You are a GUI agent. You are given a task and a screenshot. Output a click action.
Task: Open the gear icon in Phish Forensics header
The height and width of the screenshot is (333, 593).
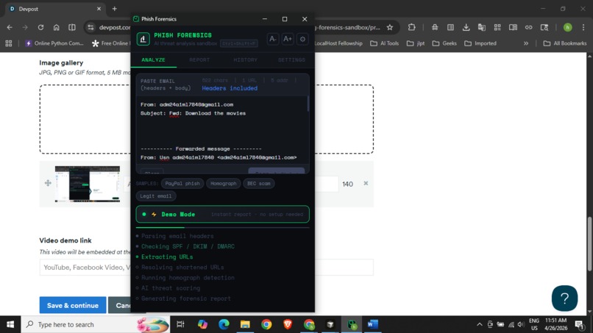click(302, 39)
